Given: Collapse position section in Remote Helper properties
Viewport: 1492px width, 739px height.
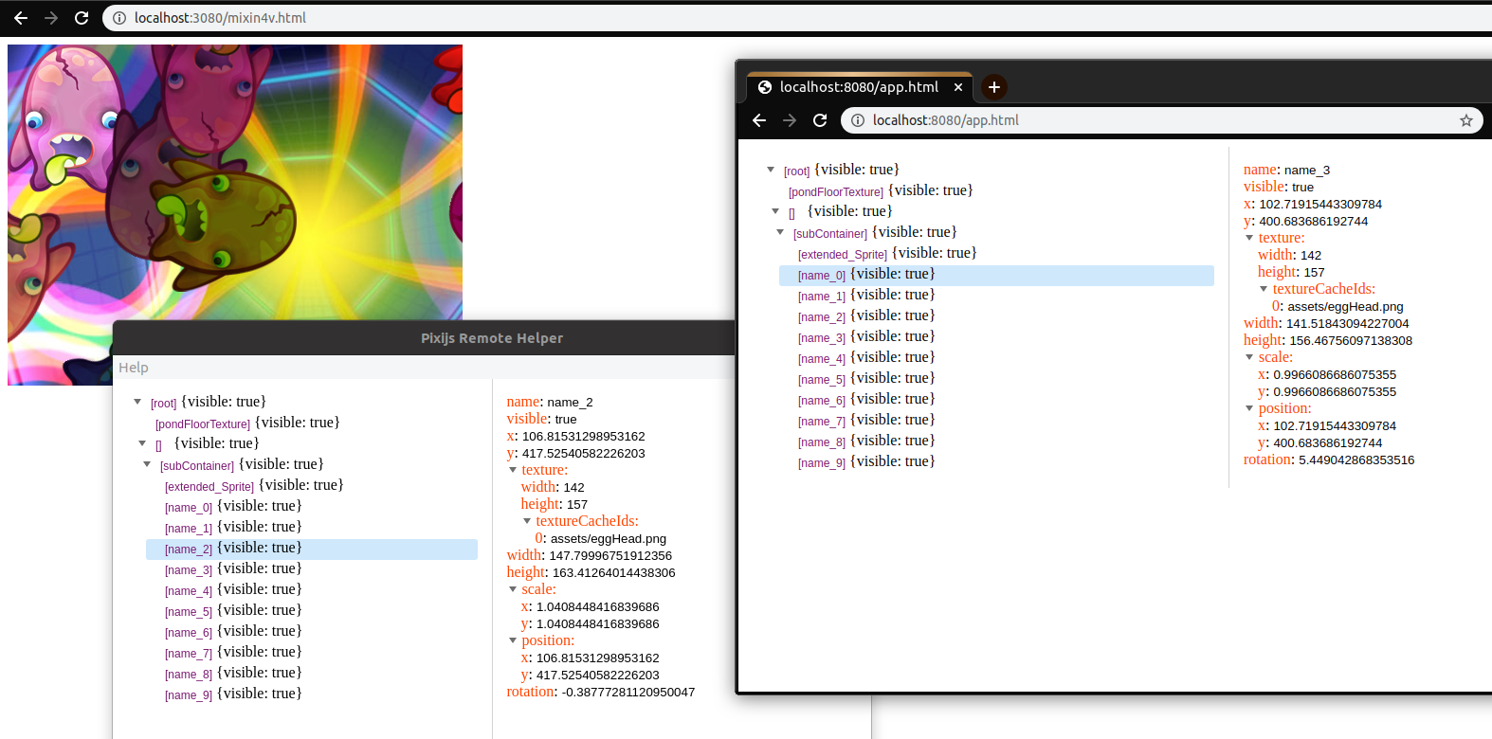Looking at the screenshot, I should [x=513, y=640].
